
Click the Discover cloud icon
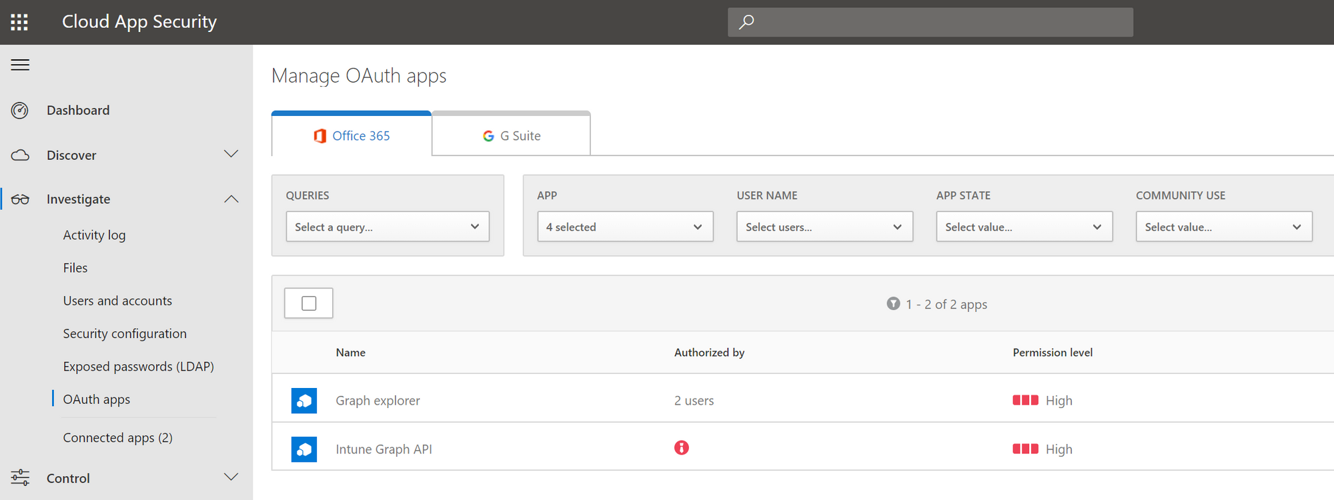(20, 155)
